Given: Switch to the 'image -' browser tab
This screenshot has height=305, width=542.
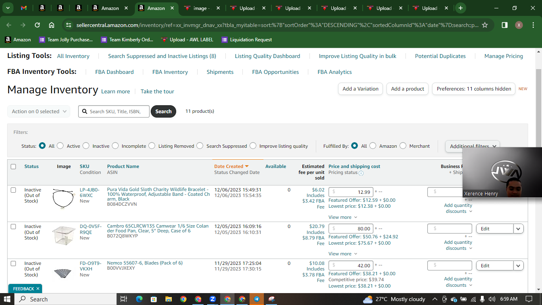Looking at the screenshot, I should pyautogui.click(x=202, y=8).
